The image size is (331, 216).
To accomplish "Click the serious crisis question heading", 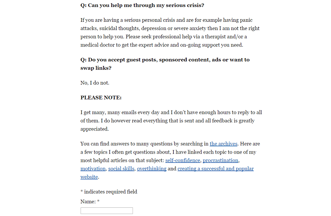I will point(141,5).
